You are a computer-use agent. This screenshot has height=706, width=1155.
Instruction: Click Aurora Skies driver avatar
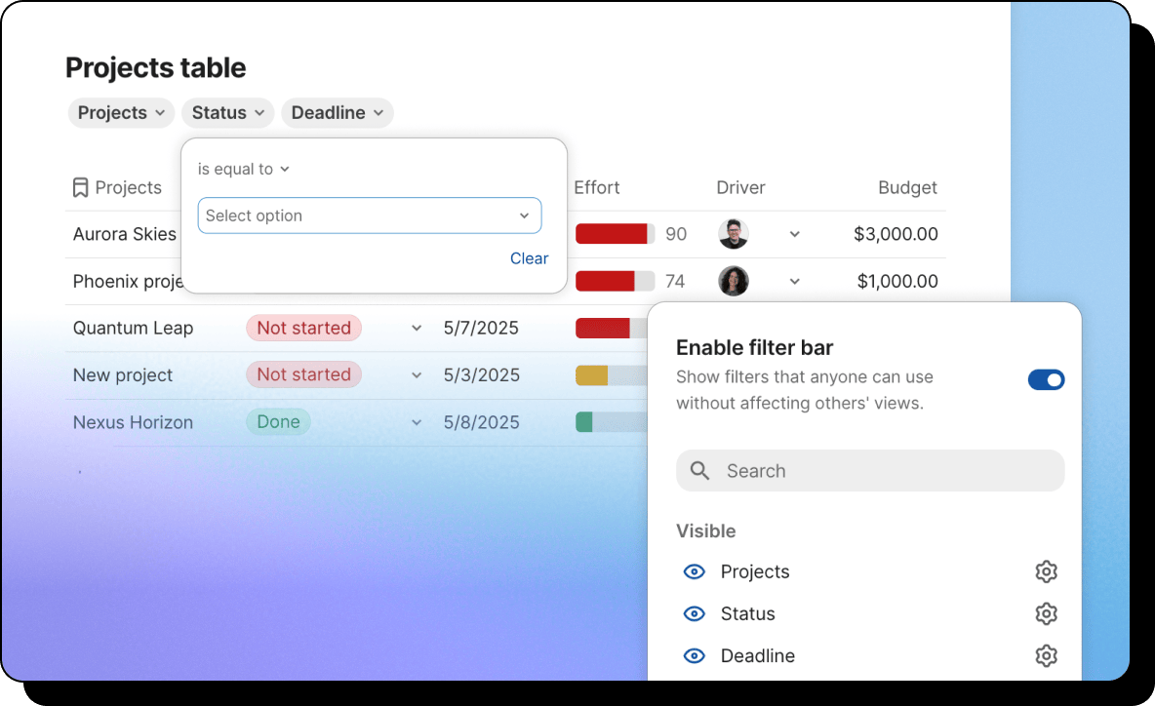[733, 234]
